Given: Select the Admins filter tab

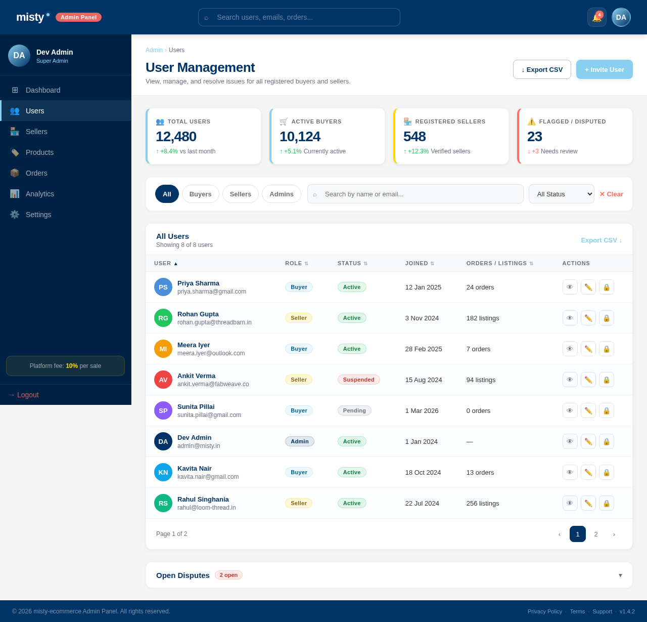Looking at the screenshot, I should tap(281, 194).
